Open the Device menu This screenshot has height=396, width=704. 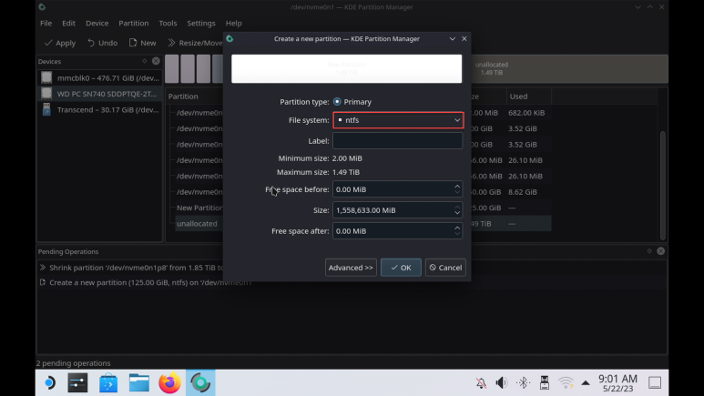coord(97,23)
